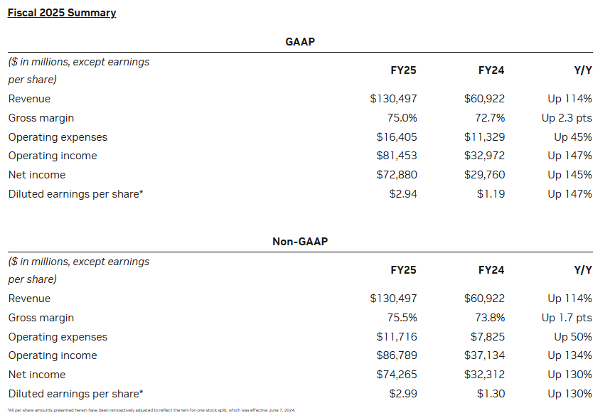The image size is (610, 418).
Task: Click the Fiscal 2025 Summary heading
Action: coord(62,13)
